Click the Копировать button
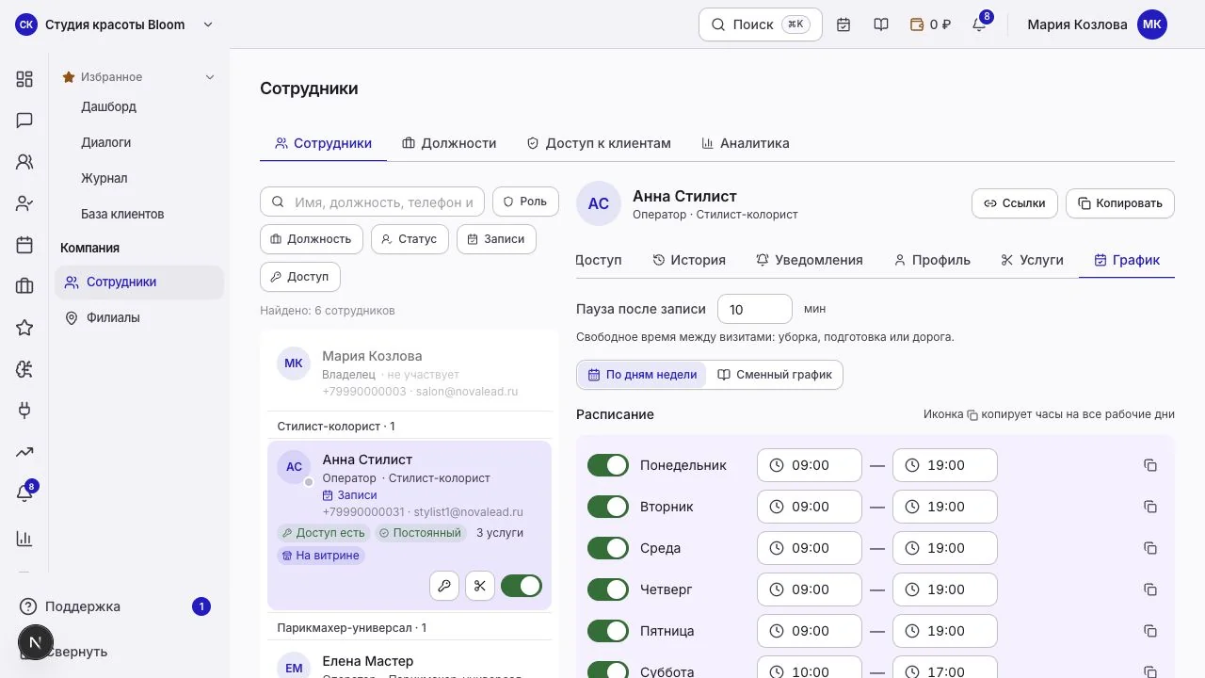The width and height of the screenshot is (1205, 678). point(1120,203)
